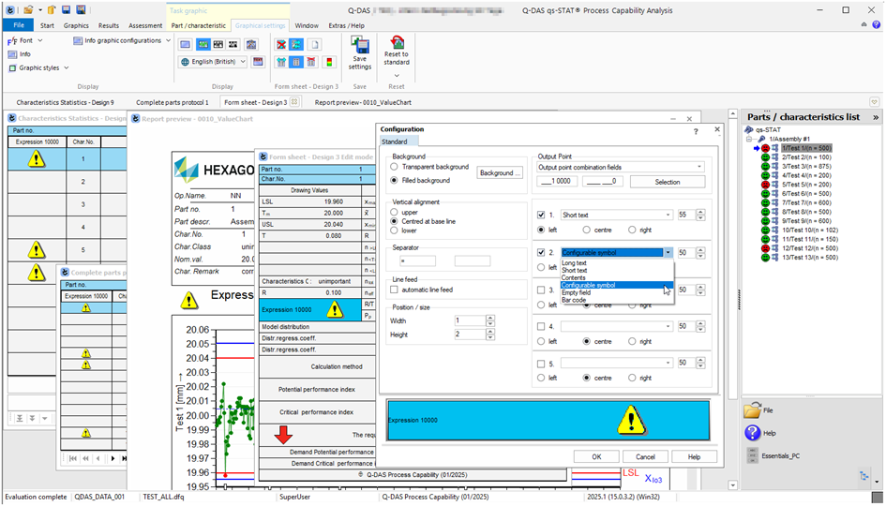Click the Font icon in the Display group
The image size is (886, 506).
click(x=12, y=40)
